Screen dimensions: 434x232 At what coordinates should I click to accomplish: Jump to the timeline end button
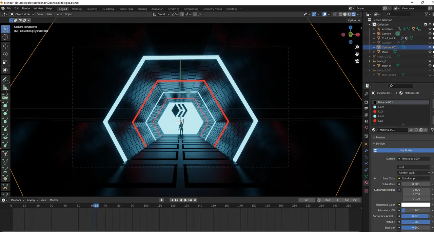click(195, 200)
